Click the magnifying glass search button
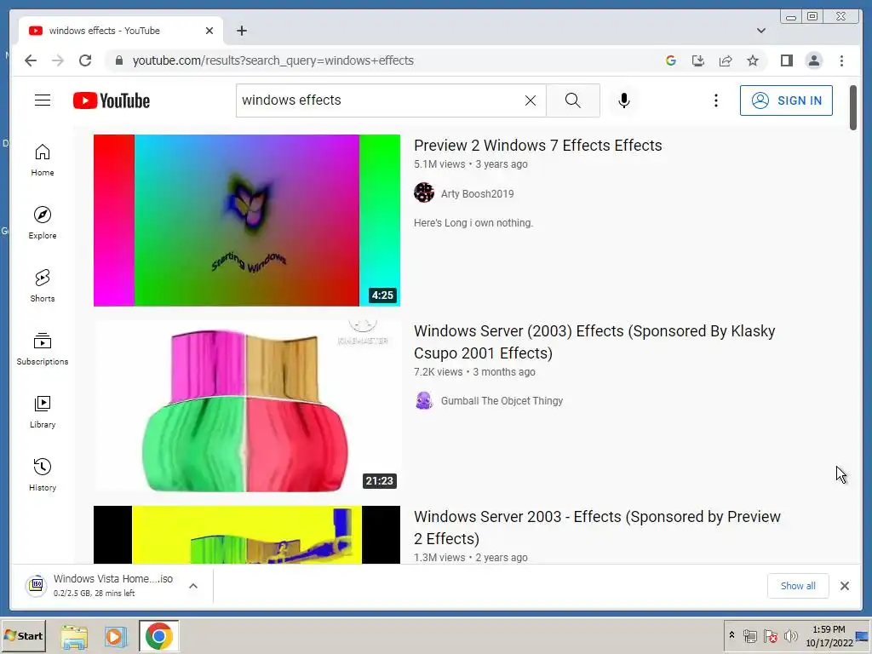This screenshot has width=872, height=654. pos(573,100)
